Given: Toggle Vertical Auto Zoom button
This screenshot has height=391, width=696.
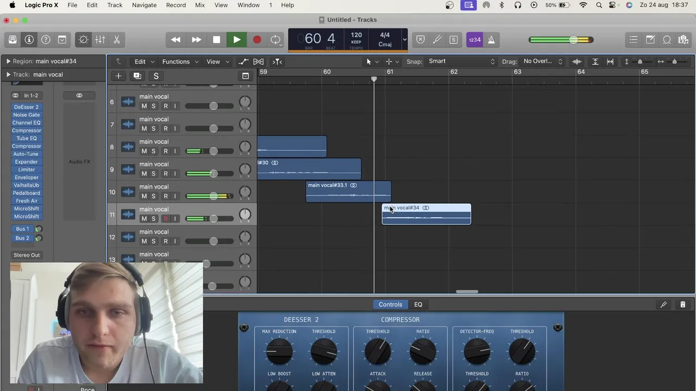Looking at the screenshot, I should point(595,61).
